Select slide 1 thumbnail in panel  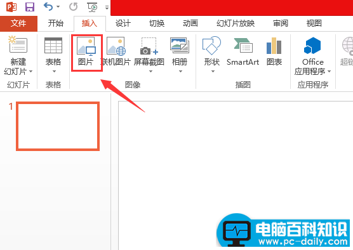(x=58, y=126)
